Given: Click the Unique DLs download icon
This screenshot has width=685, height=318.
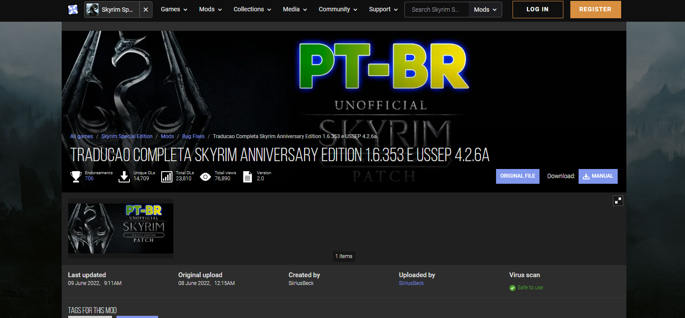Looking at the screenshot, I should (x=124, y=176).
